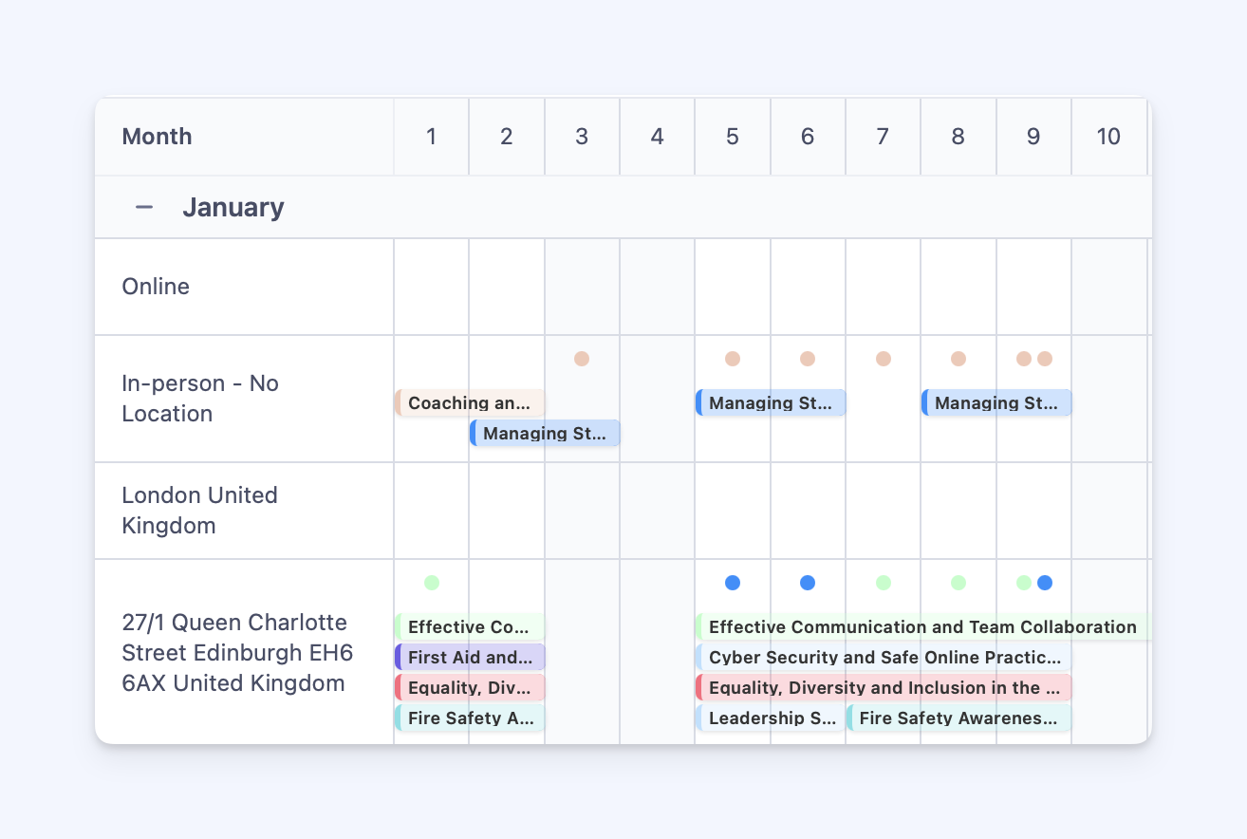1247x839 pixels.
Task: Click the green dot under day 8
Action: tap(959, 583)
